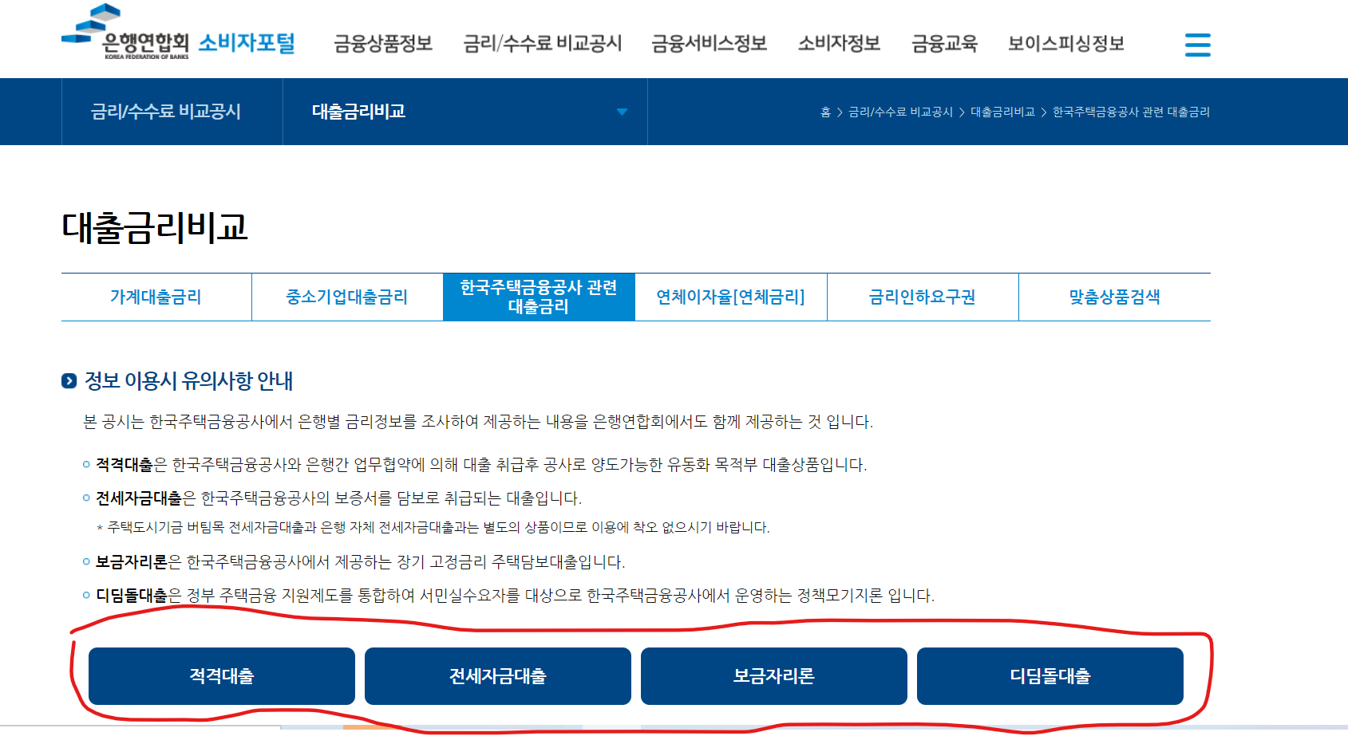Open the 보이스피싱정보 menu
Screen dimensions: 1348x736
point(1066,43)
